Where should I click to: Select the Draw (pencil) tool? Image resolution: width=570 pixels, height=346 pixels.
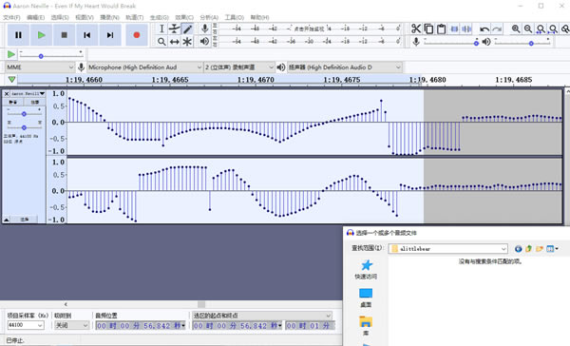pos(187,29)
